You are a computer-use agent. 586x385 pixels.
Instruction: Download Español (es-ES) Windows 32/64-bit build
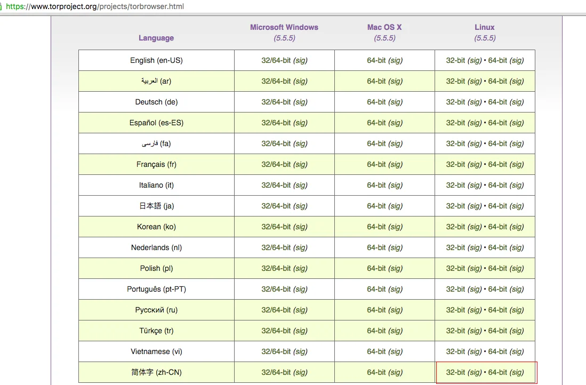tap(276, 123)
